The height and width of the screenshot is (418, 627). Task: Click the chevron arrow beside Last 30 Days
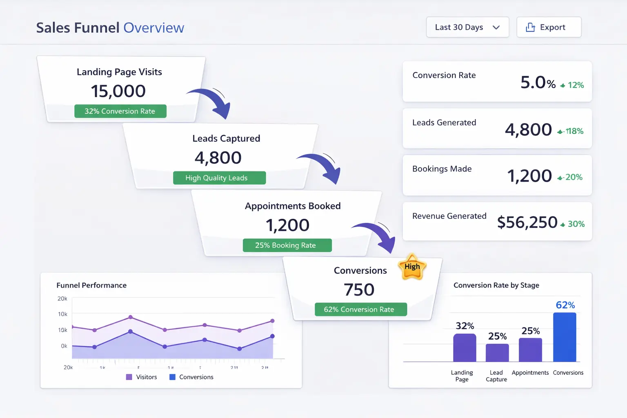(496, 27)
